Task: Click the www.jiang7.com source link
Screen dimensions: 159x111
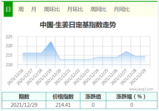Action: (x=141, y=89)
